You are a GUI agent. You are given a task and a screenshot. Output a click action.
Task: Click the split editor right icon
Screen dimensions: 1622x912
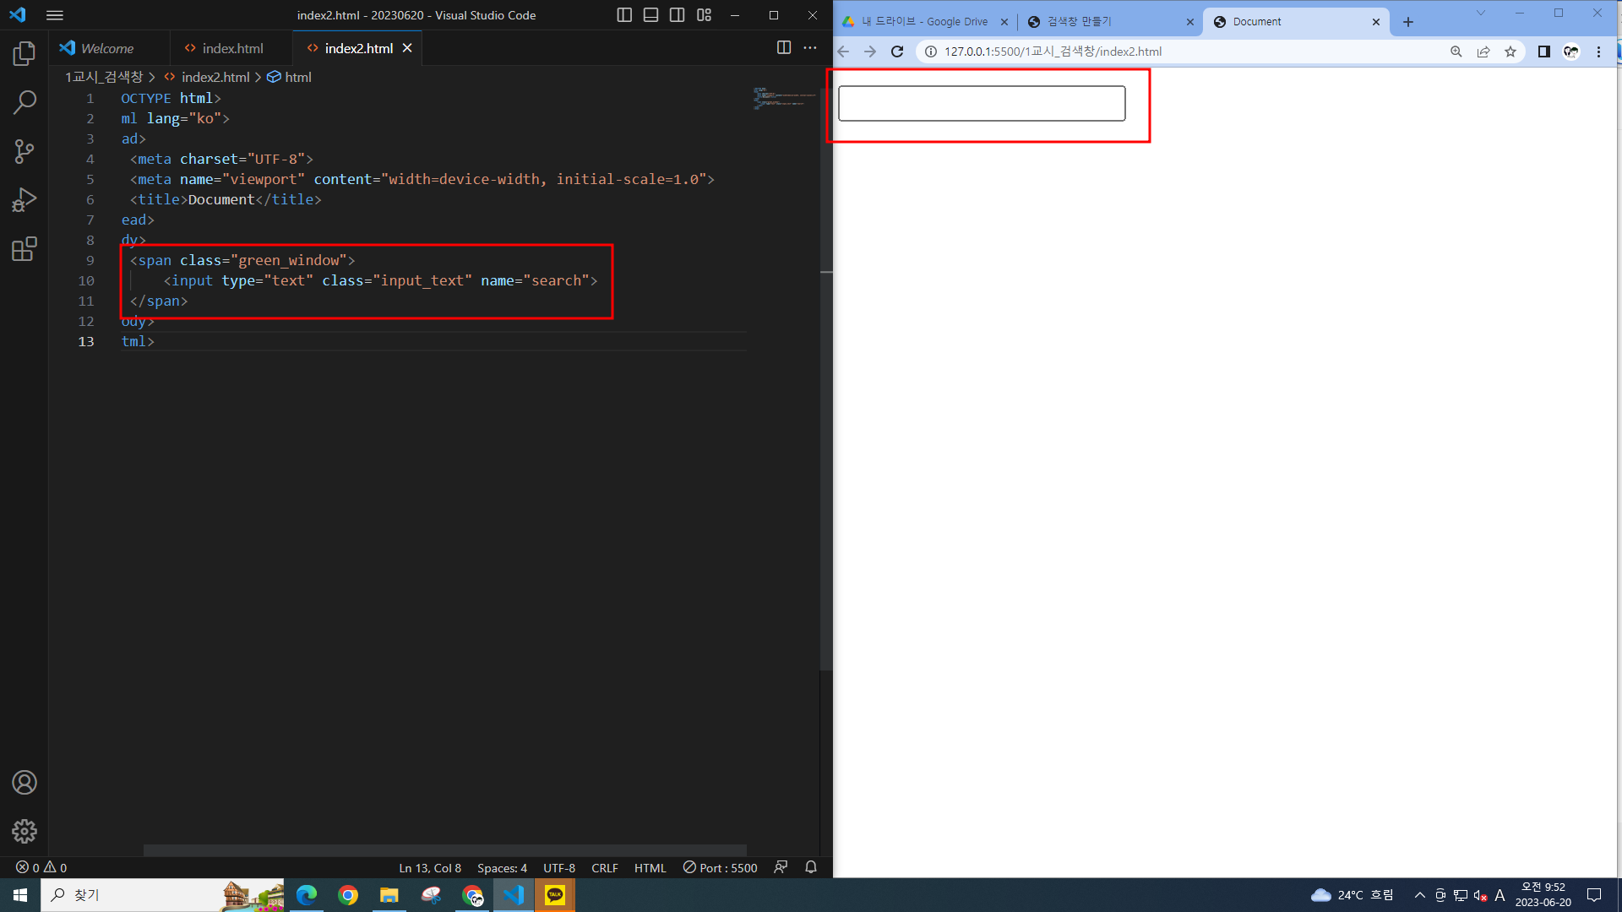[784, 48]
